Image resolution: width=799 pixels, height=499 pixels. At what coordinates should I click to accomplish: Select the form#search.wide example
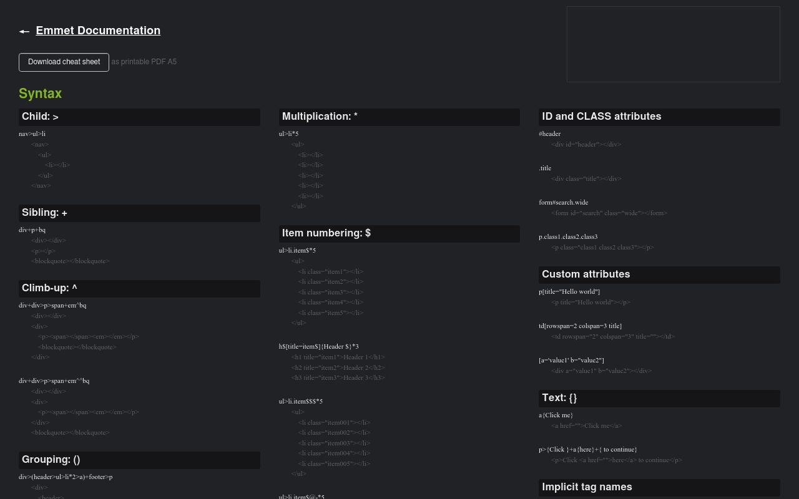[x=564, y=202]
